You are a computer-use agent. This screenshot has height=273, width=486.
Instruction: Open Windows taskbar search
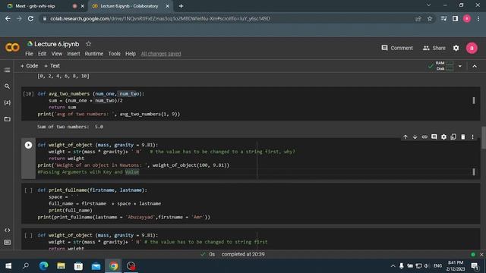26,266
